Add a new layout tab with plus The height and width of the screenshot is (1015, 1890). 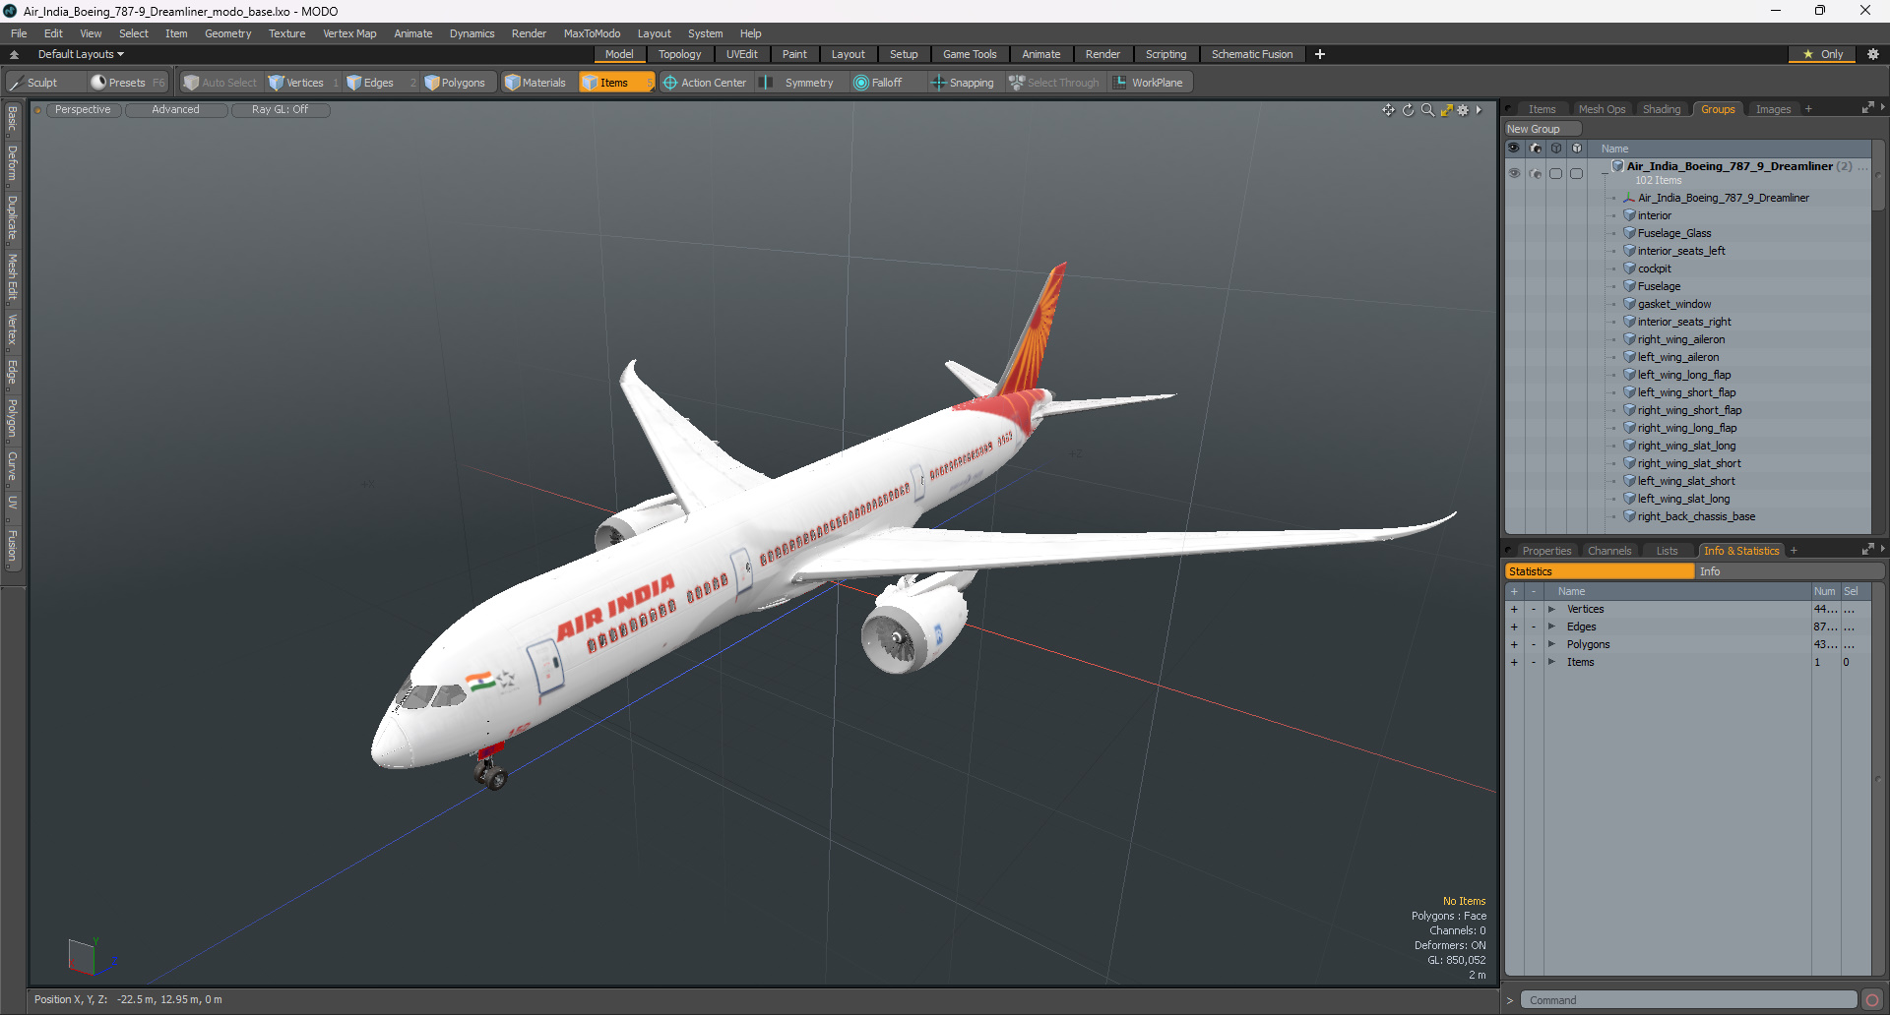pos(1320,54)
